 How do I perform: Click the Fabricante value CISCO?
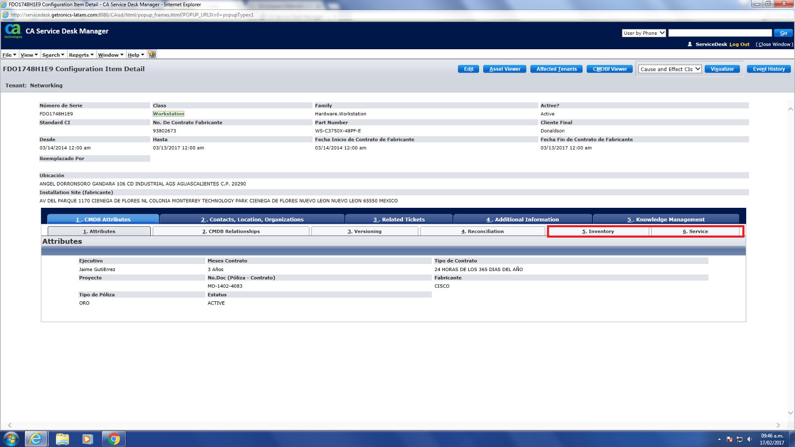442,286
